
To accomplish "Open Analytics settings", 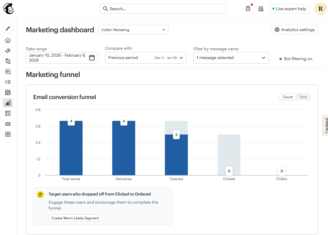I will tap(294, 29).
